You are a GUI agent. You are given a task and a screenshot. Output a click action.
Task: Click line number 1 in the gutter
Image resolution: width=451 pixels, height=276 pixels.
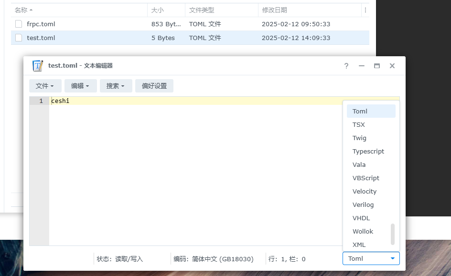click(x=41, y=101)
